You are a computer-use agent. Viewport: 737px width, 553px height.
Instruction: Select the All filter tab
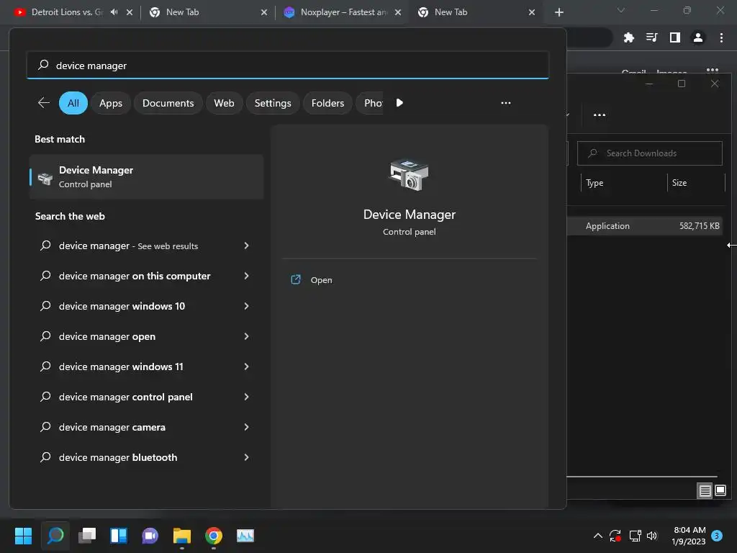coord(73,103)
